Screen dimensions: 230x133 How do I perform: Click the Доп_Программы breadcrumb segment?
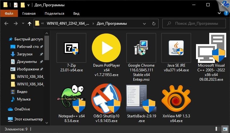[x=112, y=23]
